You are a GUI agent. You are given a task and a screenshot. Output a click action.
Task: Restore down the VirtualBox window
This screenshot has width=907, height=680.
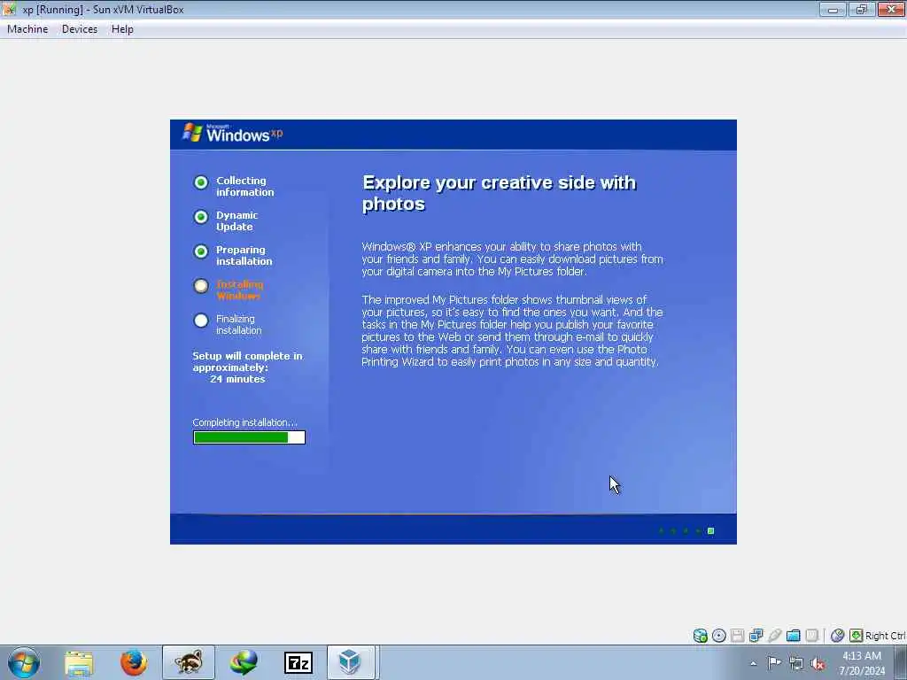point(862,9)
